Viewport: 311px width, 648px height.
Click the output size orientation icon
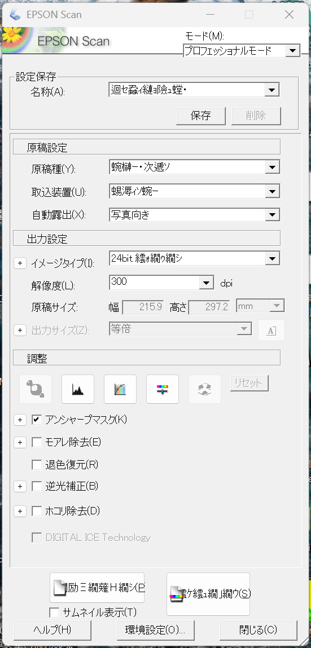[271, 330]
